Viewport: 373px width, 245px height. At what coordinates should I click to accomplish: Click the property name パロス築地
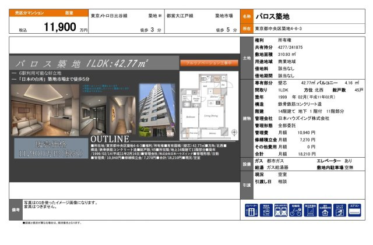273,16
